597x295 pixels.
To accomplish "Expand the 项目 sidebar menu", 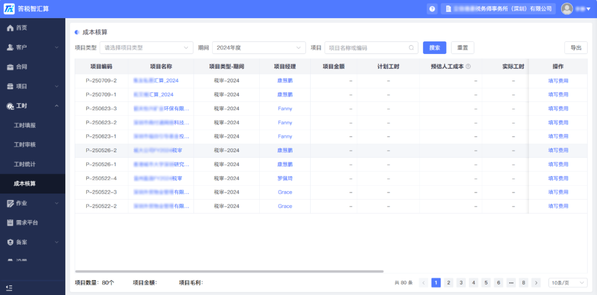I will click(33, 86).
